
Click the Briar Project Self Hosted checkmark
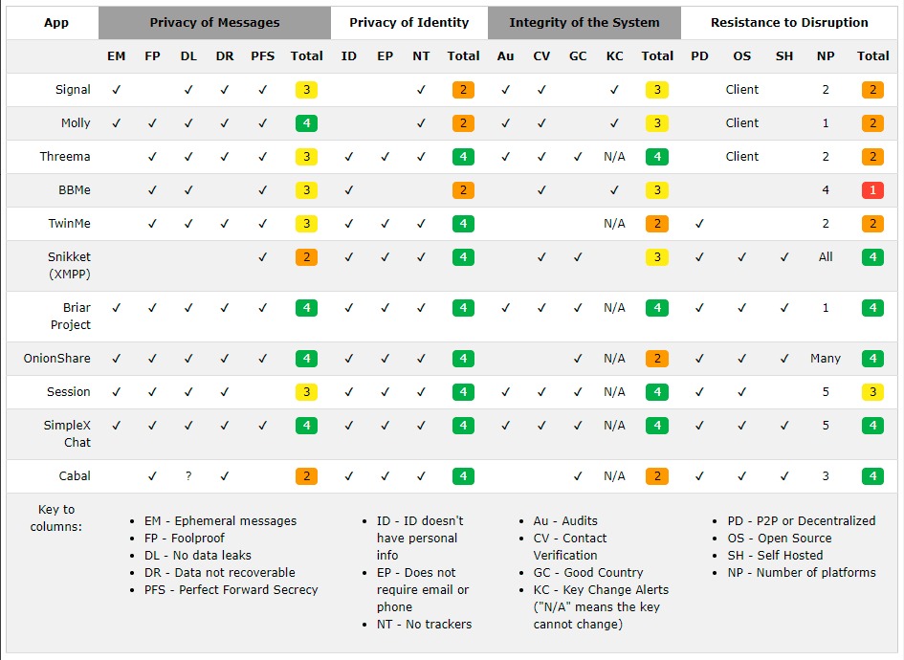click(784, 308)
